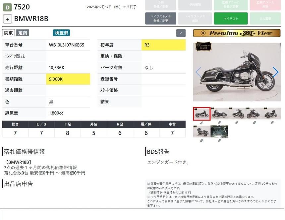Select the fourth motorcycle thumbnail
Image resolution: width=285 pixels, height=220 pixels.
coord(254,114)
